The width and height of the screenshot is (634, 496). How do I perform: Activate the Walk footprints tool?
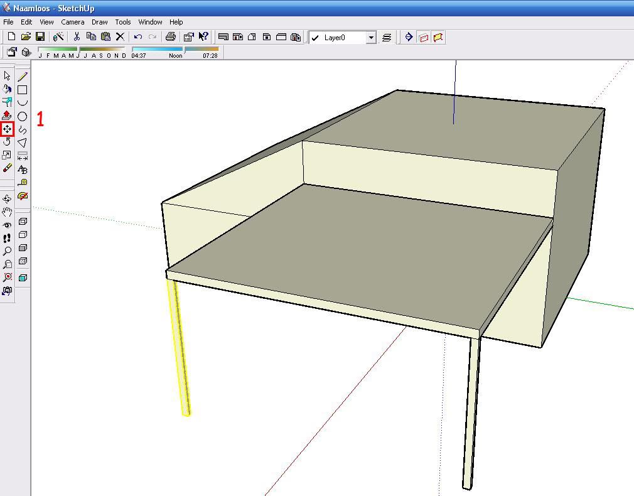(x=7, y=239)
